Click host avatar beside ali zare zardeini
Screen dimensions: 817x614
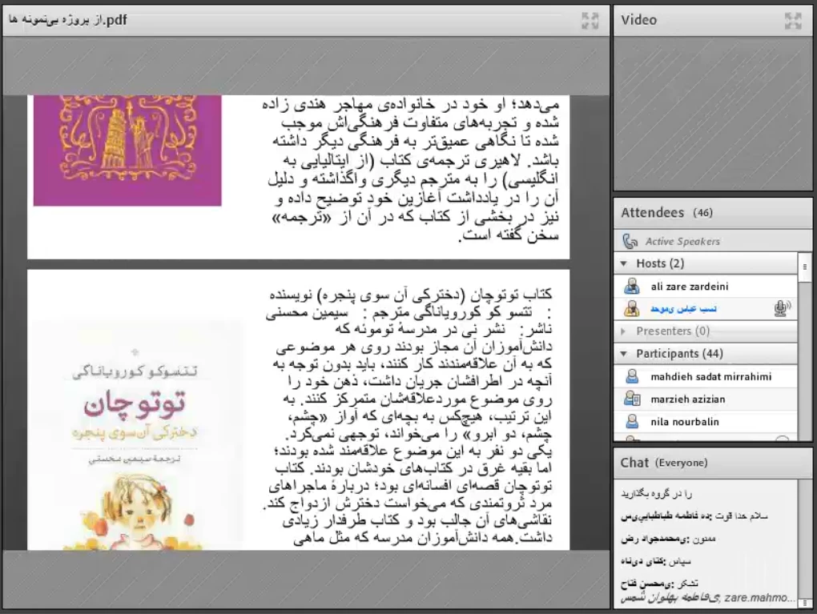(x=632, y=286)
